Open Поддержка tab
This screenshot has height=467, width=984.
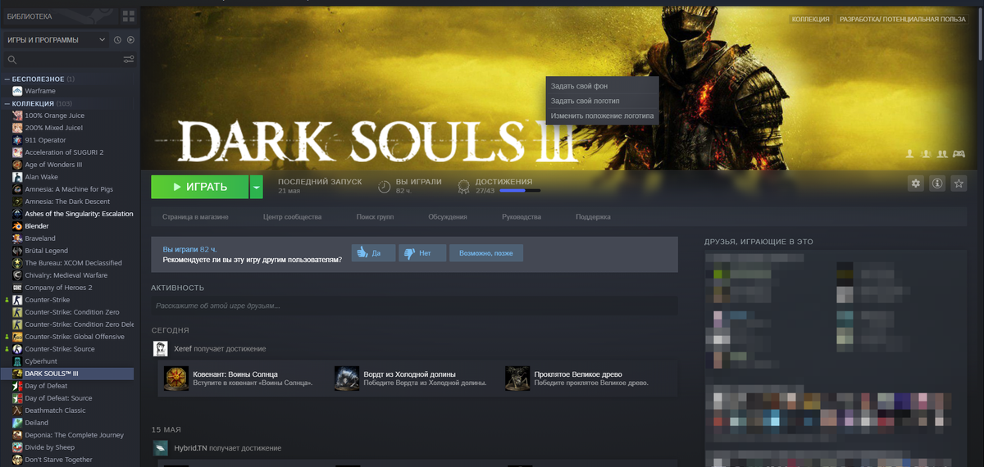point(593,217)
